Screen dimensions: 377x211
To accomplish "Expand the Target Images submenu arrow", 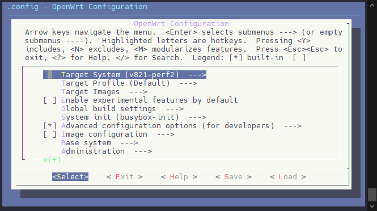I will point(138,92).
